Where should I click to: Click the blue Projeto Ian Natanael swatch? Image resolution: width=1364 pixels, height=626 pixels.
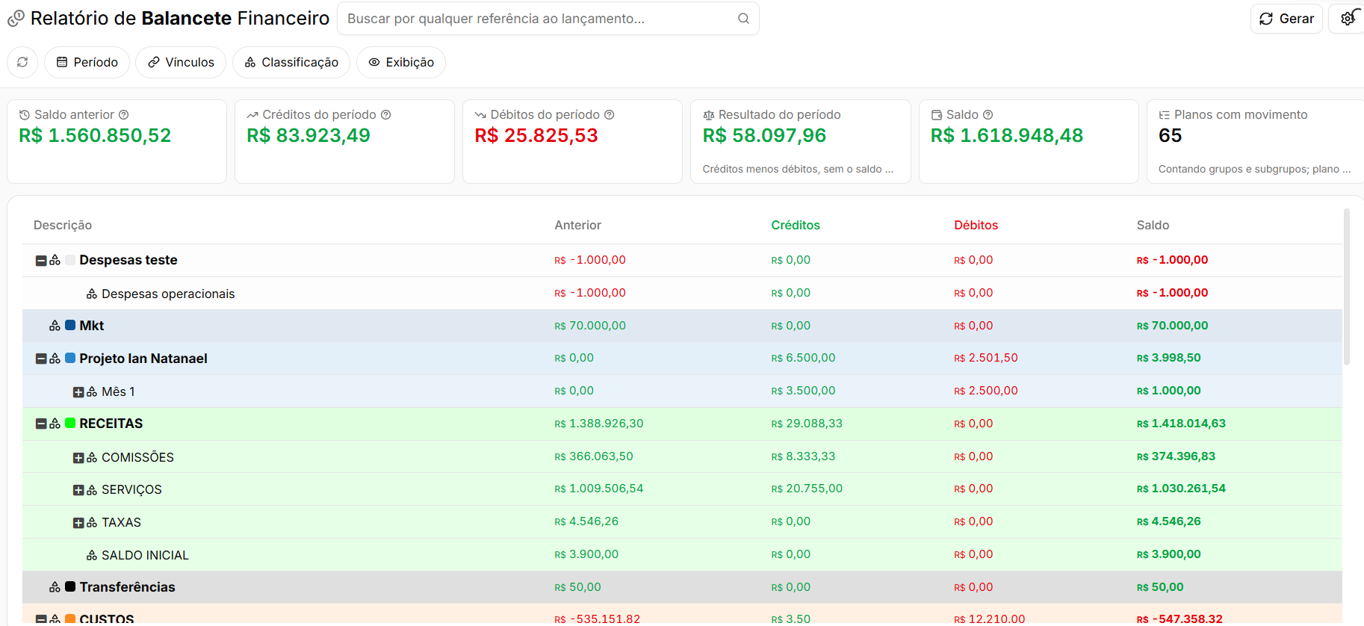(70, 358)
